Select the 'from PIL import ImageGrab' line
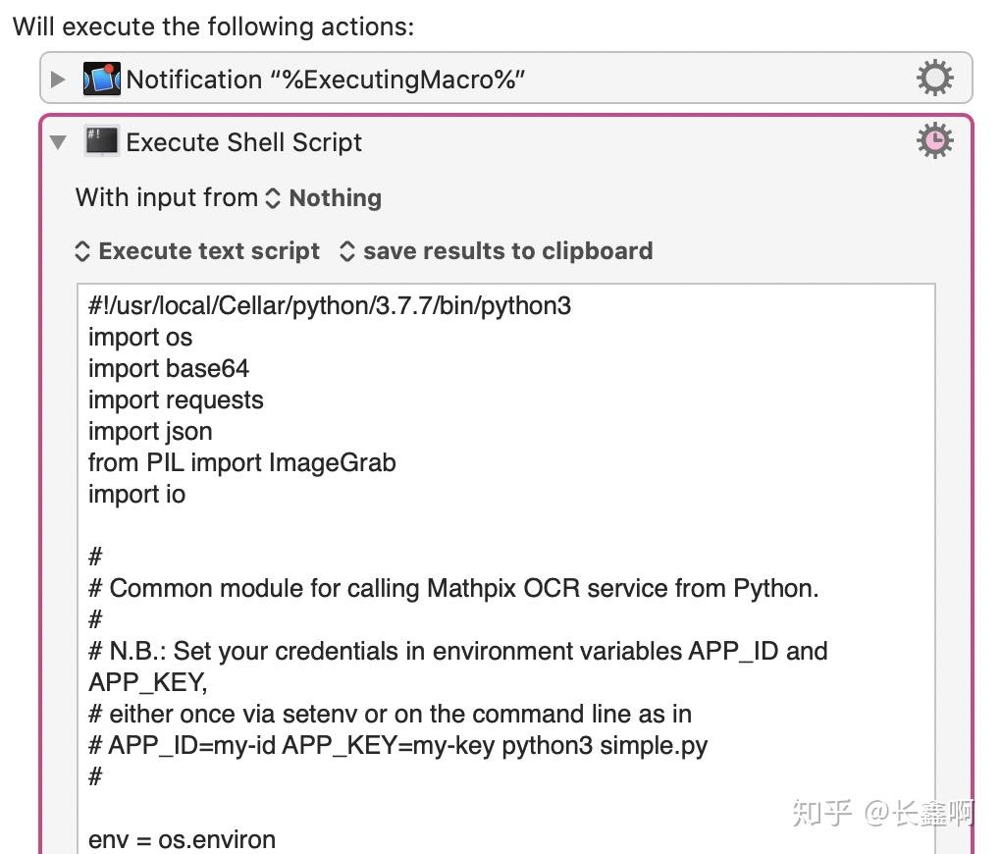The width and height of the screenshot is (1001, 854). pos(241,462)
